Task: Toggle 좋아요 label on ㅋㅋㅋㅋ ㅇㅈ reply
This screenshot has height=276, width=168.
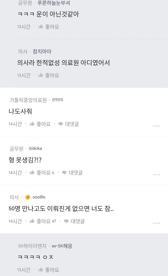Action: click(x=52, y=270)
